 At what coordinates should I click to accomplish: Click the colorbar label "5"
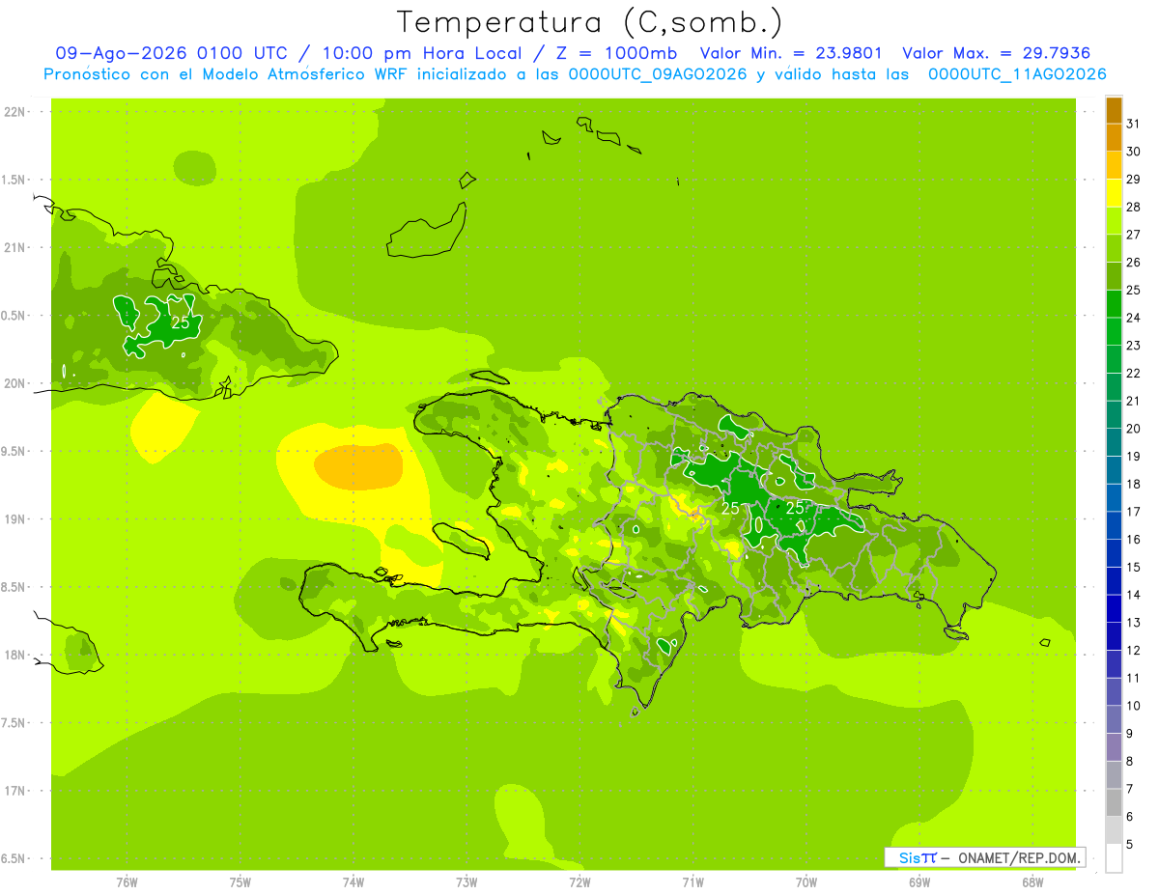1130,845
